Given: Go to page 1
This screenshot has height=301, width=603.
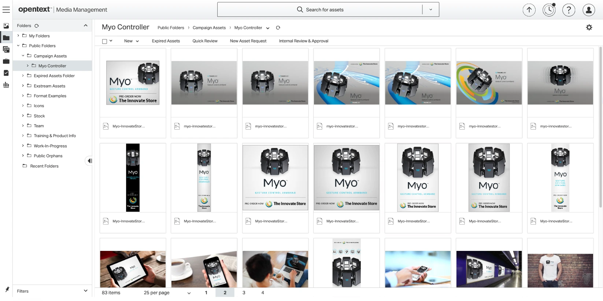Looking at the screenshot, I should coord(206,293).
